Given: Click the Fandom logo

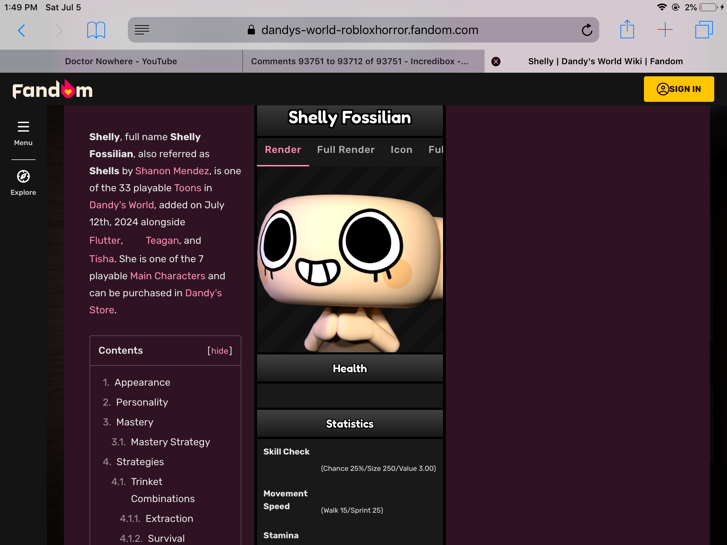Looking at the screenshot, I should [53, 89].
